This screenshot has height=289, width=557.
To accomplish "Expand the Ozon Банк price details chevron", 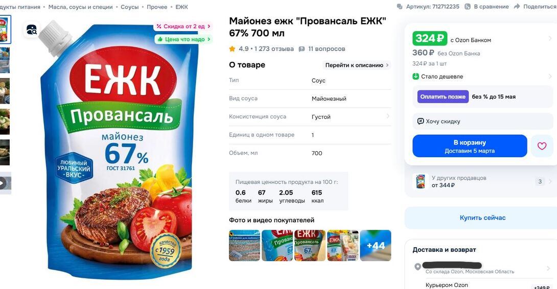I will 550,38.
